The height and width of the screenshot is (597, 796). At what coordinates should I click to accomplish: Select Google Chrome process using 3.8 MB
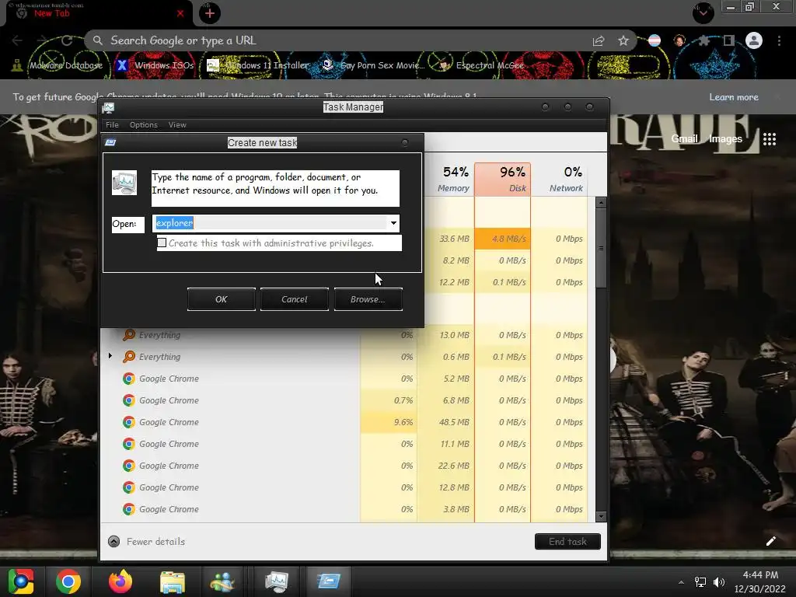click(345, 509)
